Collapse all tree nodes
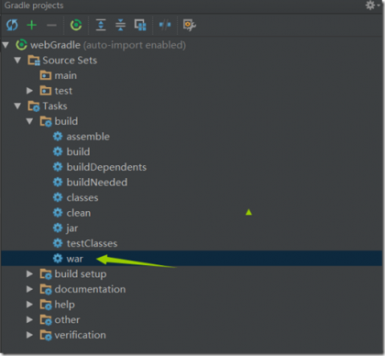The width and height of the screenshot is (385, 356). click(120, 25)
